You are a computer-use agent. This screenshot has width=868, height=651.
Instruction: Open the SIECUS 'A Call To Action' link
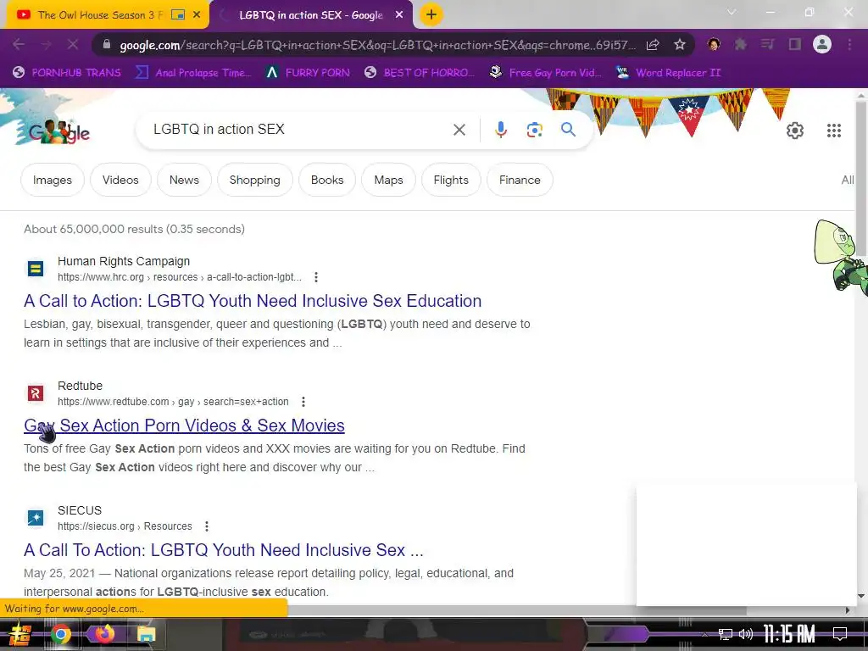pos(223,549)
